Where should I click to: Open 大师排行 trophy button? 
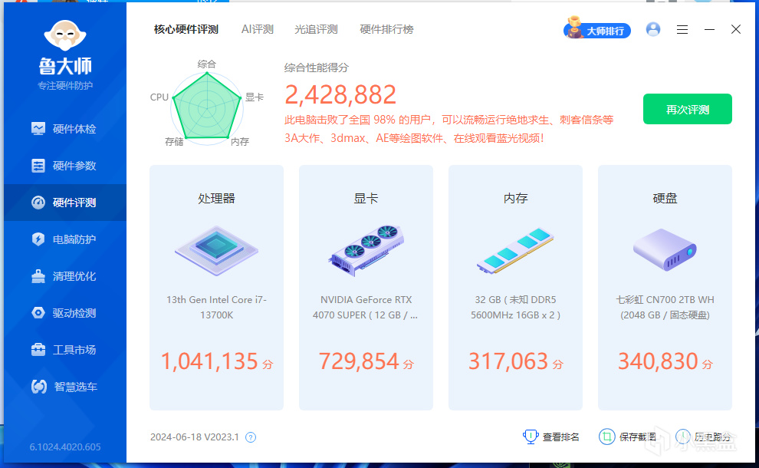tap(596, 30)
